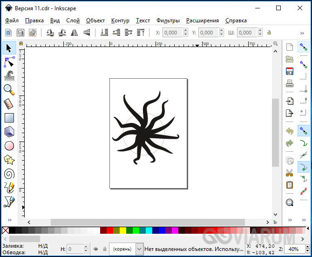Viewport: 312px width, 257px height.
Task: Toggle guide lock at ruler corner
Action: (21, 43)
